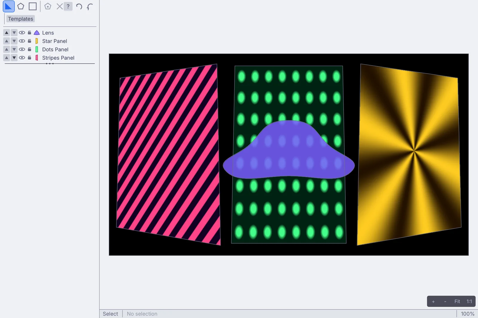Toggle visibility of Star Panel layer
Image resolution: width=478 pixels, height=318 pixels.
22,41
